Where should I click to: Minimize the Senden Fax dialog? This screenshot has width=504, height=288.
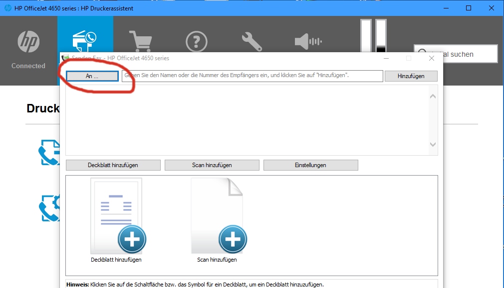[386, 58]
